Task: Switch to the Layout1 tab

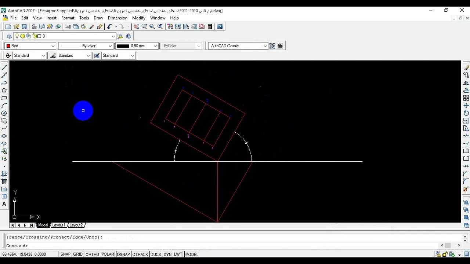Action: pyautogui.click(x=59, y=225)
